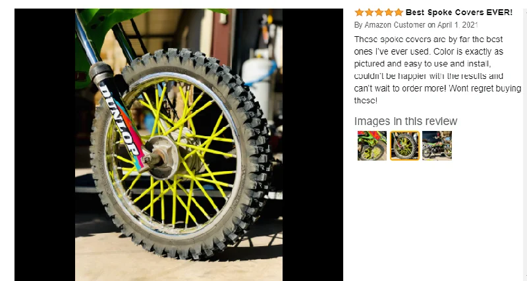
Task: Click the vertical scrollbar at the right edge
Action: [x=524, y=144]
